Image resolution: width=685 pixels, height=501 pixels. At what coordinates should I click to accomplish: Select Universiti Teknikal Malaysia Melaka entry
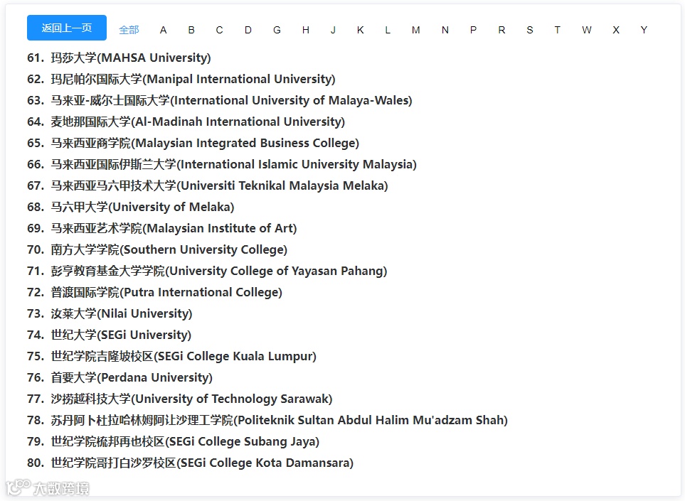click(x=208, y=186)
